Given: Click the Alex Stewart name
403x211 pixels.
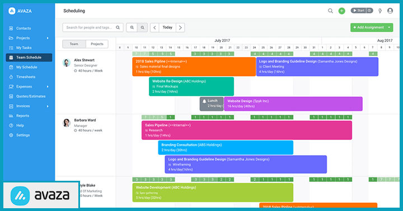Looking at the screenshot, I should coord(85,60).
